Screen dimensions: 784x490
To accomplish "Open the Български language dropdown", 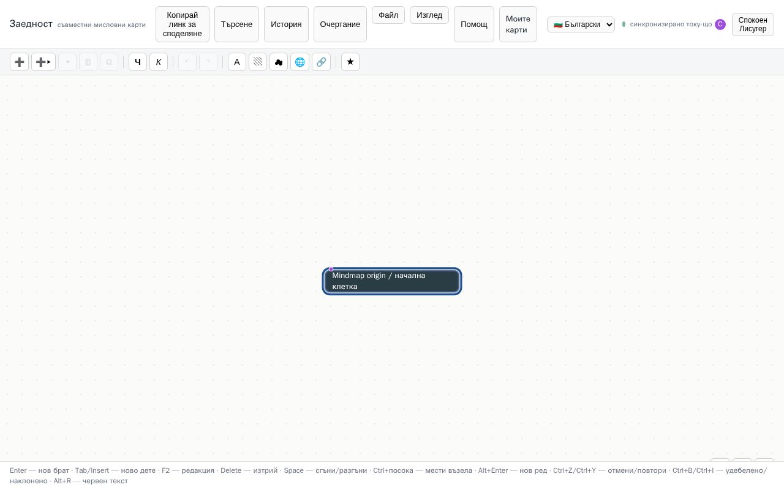I will pyautogui.click(x=581, y=24).
